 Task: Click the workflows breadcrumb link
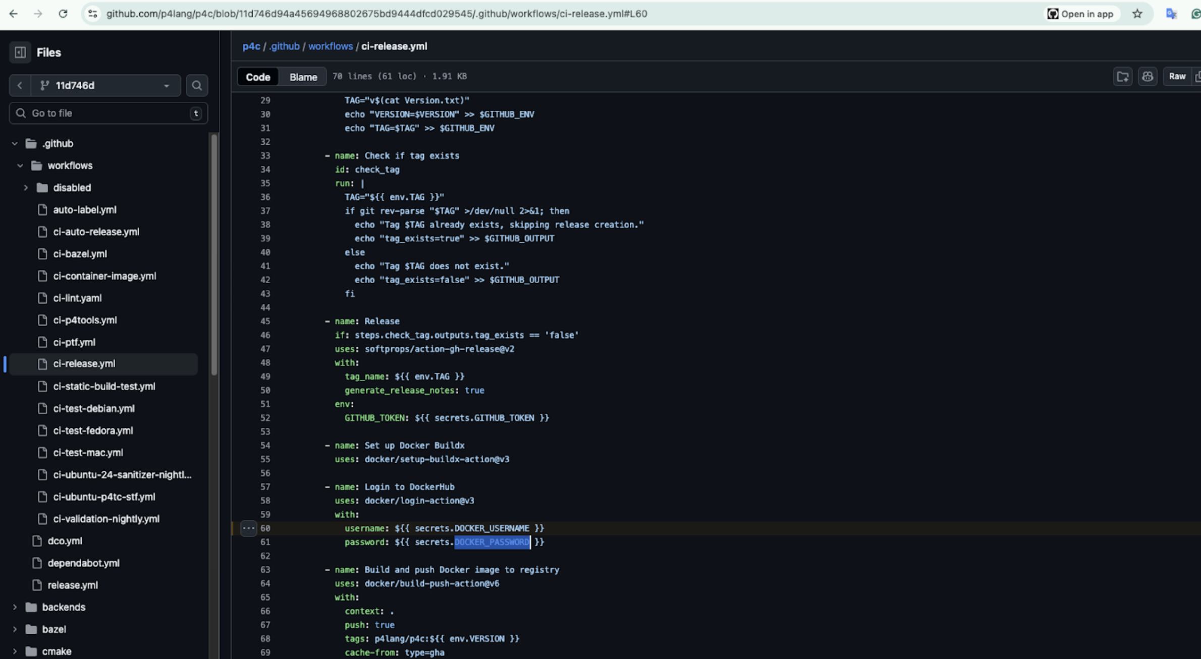[x=330, y=46]
